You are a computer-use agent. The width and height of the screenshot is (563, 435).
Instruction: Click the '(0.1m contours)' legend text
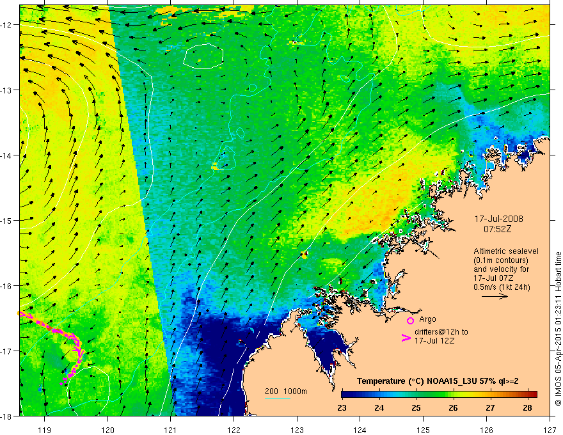pyautogui.click(x=500, y=260)
